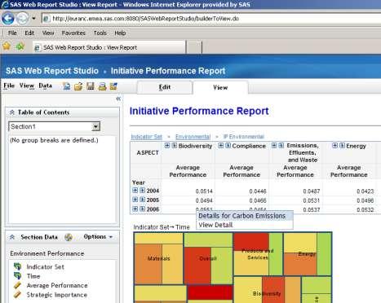
Task: Print the report using the printer icon
Action: tap(102, 86)
